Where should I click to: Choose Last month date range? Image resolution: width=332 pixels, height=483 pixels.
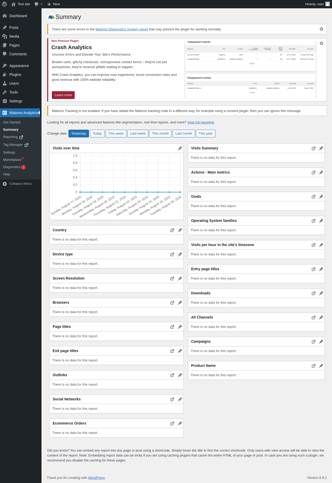(x=184, y=134)
